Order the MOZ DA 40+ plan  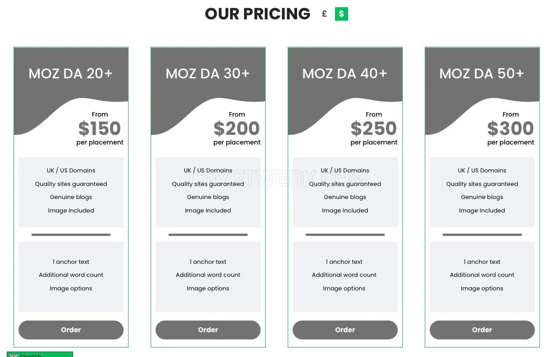pyautogui.click(x=345, y=330)
